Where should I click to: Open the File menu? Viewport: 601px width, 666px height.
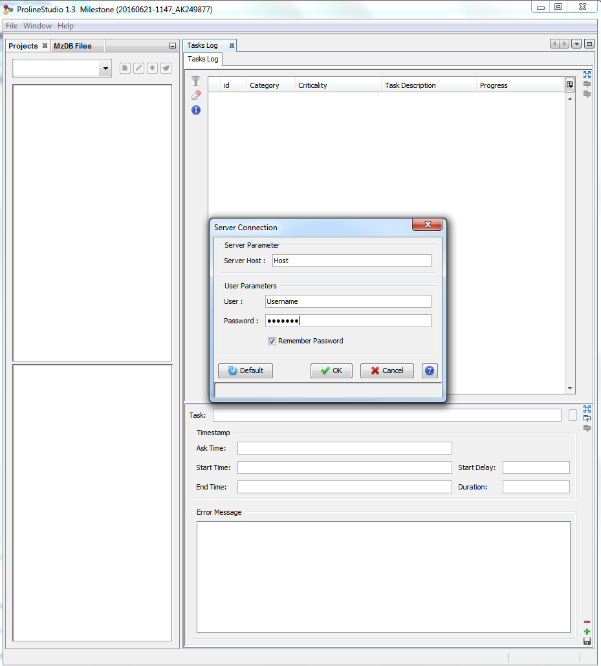12,26
